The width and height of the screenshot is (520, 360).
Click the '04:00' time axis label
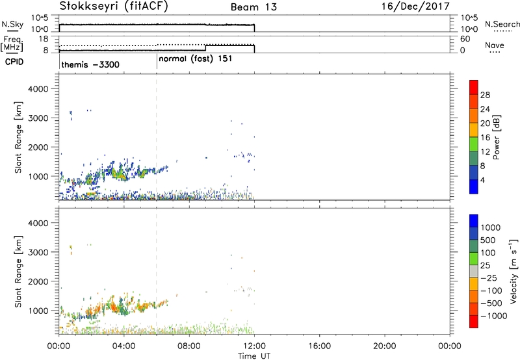(x=124, y=346)
